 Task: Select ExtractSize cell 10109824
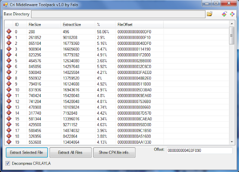pyautogui.click(x=71, y=107)
